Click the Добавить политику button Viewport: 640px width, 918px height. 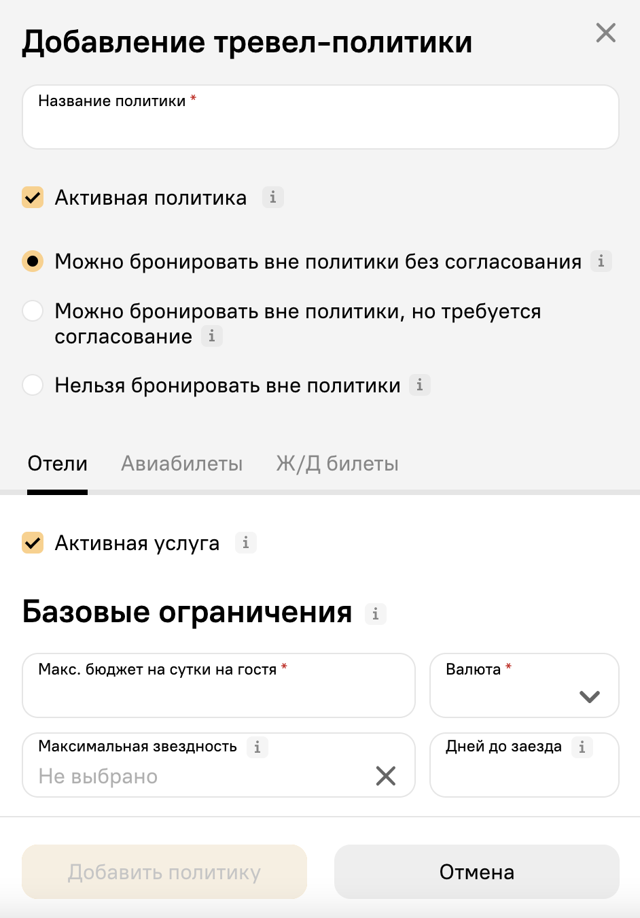[164, 872]
